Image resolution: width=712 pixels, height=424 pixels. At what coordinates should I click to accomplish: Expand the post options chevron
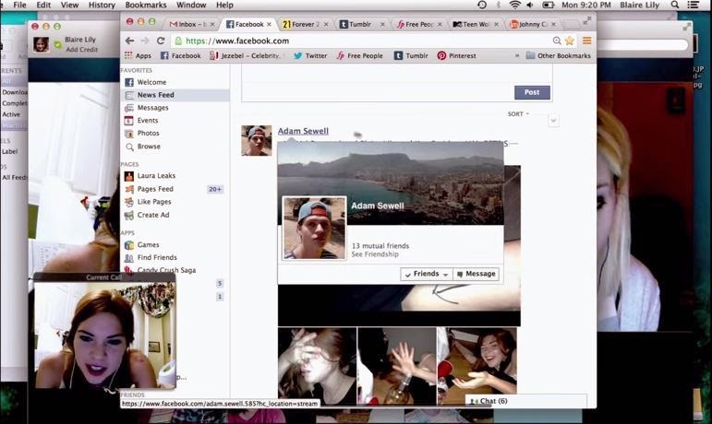553,121
